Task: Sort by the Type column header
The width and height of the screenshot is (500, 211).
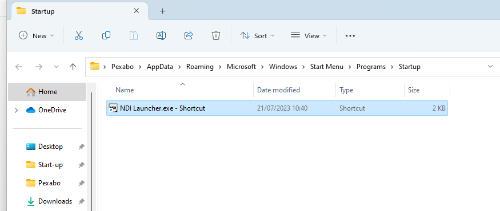Action: [370, 90]
